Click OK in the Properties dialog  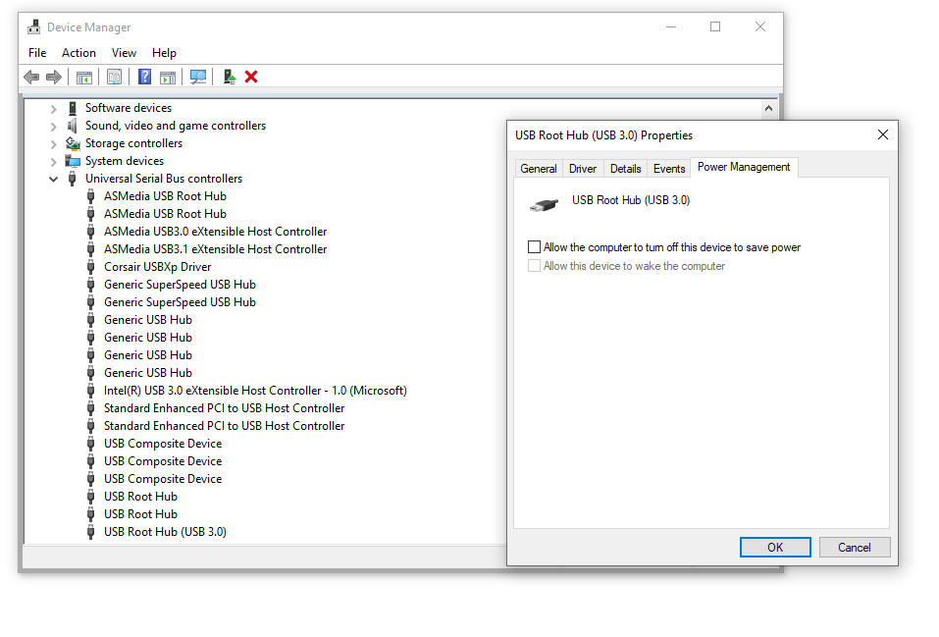(x=775, y=547)
